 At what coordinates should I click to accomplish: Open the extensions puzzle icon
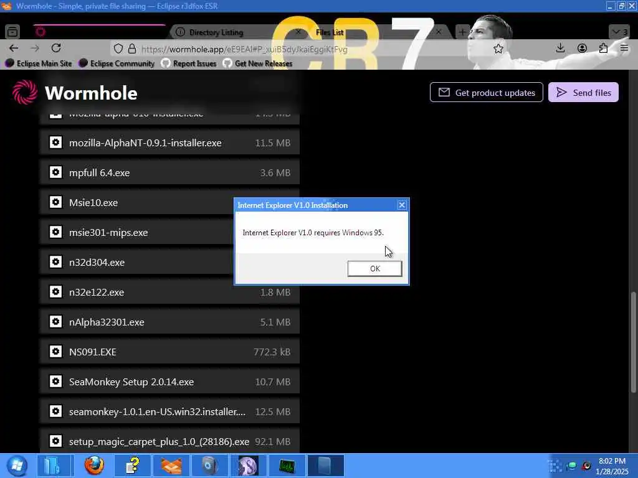coord(603,48)
